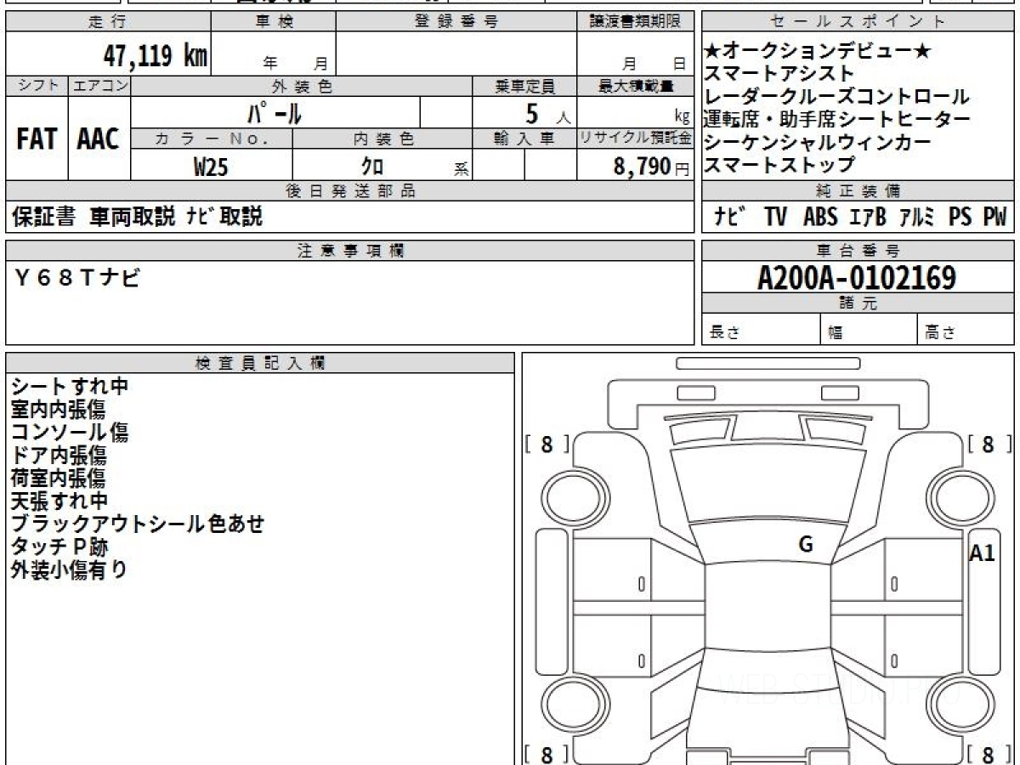
Task: Click the 外装色 header
Action: (x=302, y=86)
